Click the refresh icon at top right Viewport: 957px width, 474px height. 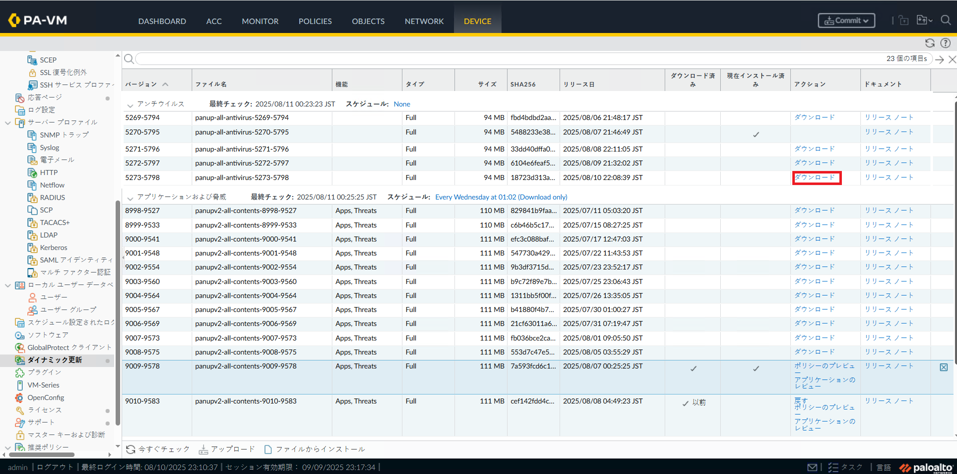[930, 43]
